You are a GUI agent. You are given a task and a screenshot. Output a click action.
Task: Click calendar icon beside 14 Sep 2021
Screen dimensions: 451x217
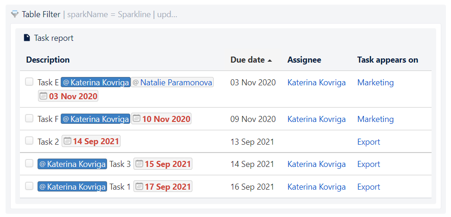[67, 141]
